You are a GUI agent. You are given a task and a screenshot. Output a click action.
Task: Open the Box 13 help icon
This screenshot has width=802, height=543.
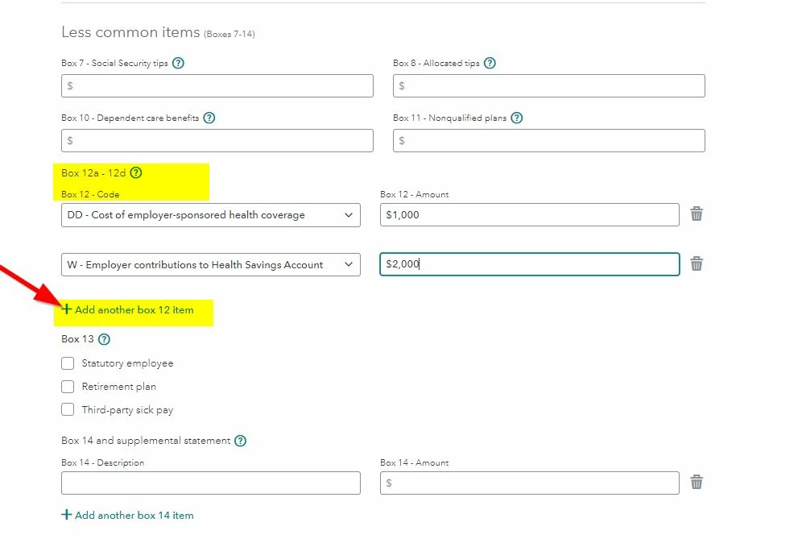coord(104,339)
